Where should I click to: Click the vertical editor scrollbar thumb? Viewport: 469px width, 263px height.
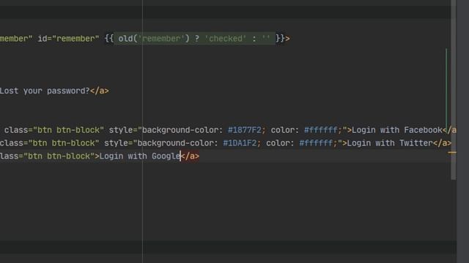pyautogui.click(x=454, y=90)
